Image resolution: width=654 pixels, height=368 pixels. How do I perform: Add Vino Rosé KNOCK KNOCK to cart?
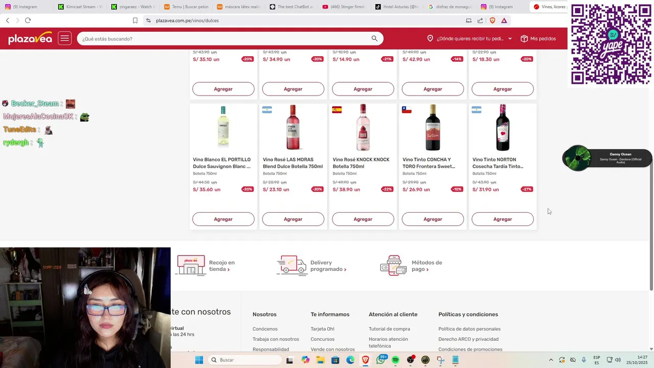[363, 219]
